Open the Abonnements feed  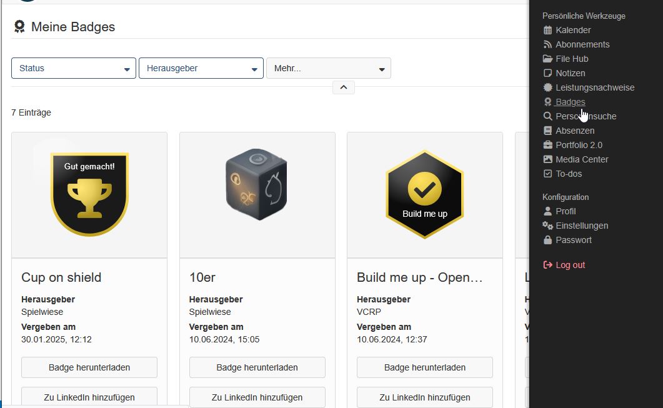click(581, 44)
